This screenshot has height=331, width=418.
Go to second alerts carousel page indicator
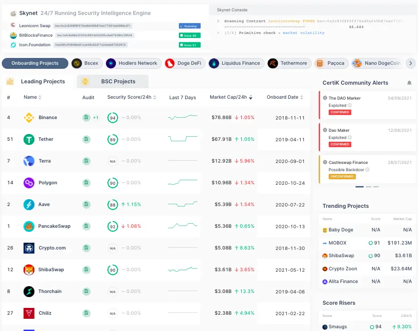click(369, 187)
